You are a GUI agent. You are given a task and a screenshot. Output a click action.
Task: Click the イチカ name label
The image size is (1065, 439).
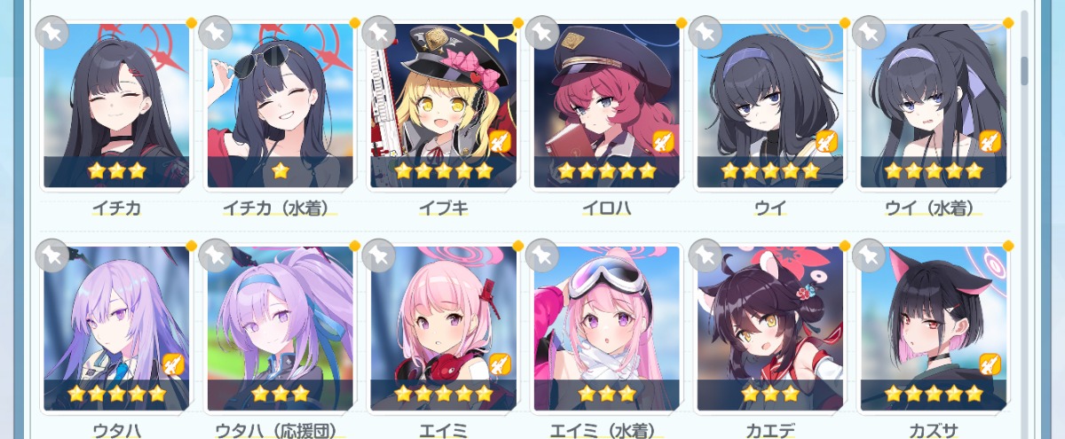pyautogui.click(x=117, y=209)
